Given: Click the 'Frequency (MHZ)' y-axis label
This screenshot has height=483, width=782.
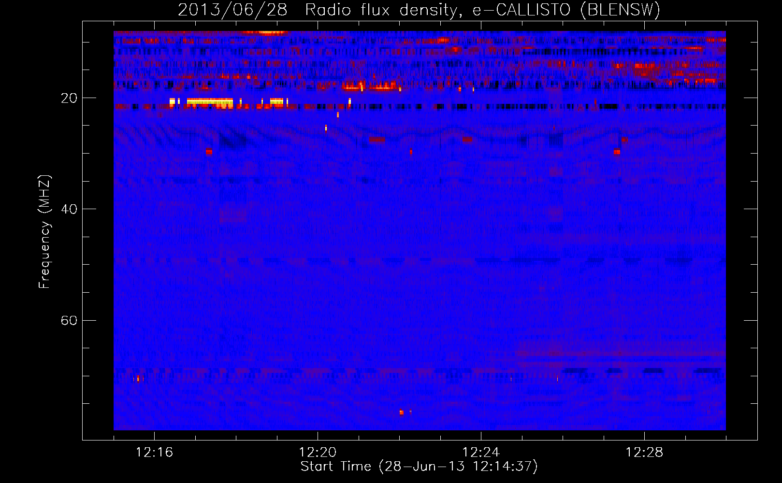Looking at the screenshot, I should [x=44, y=232].
